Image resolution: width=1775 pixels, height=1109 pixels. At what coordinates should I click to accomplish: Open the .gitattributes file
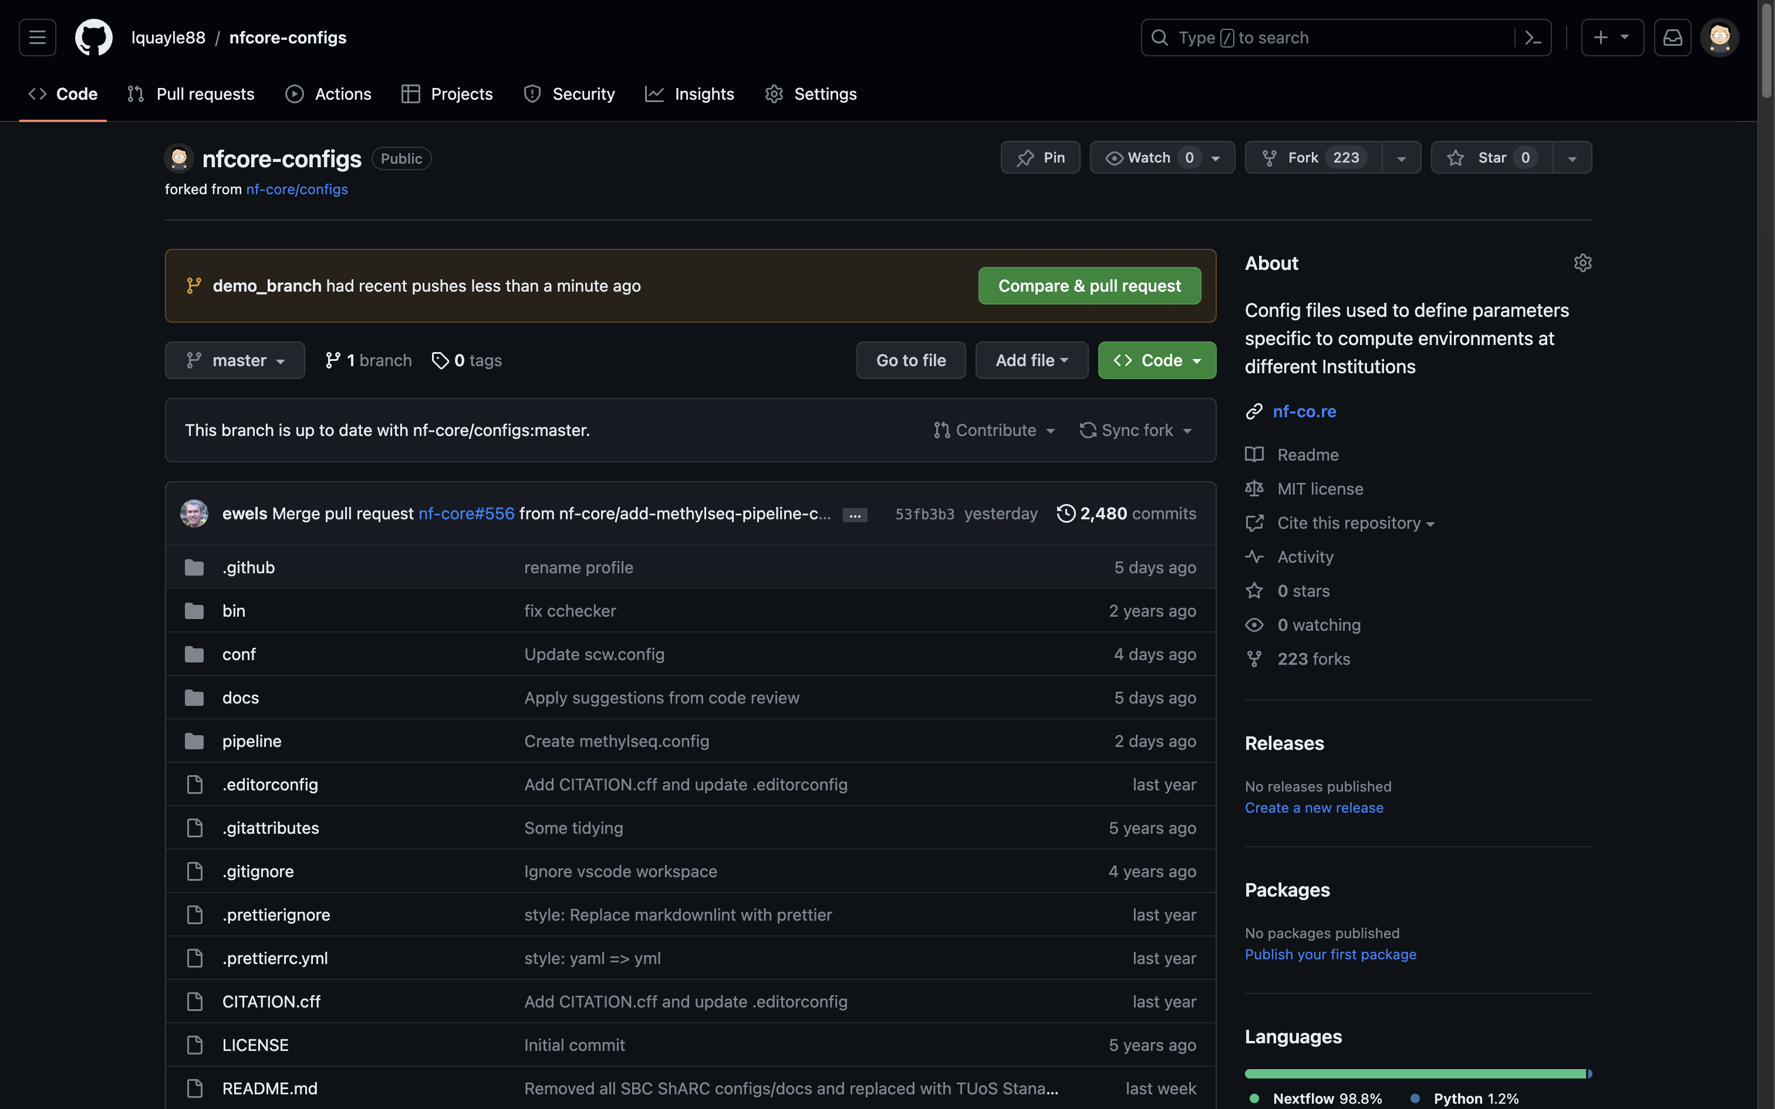[271, 828]
